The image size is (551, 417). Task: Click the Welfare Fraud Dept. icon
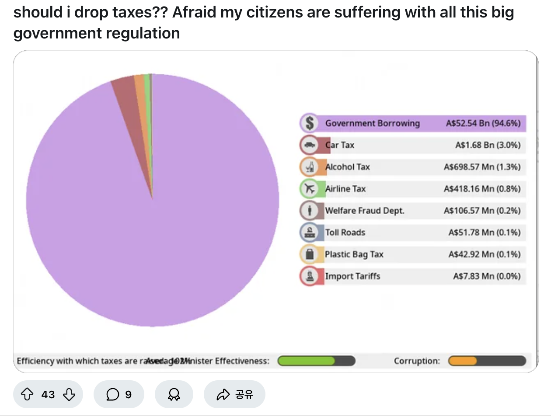coord(310,211)
